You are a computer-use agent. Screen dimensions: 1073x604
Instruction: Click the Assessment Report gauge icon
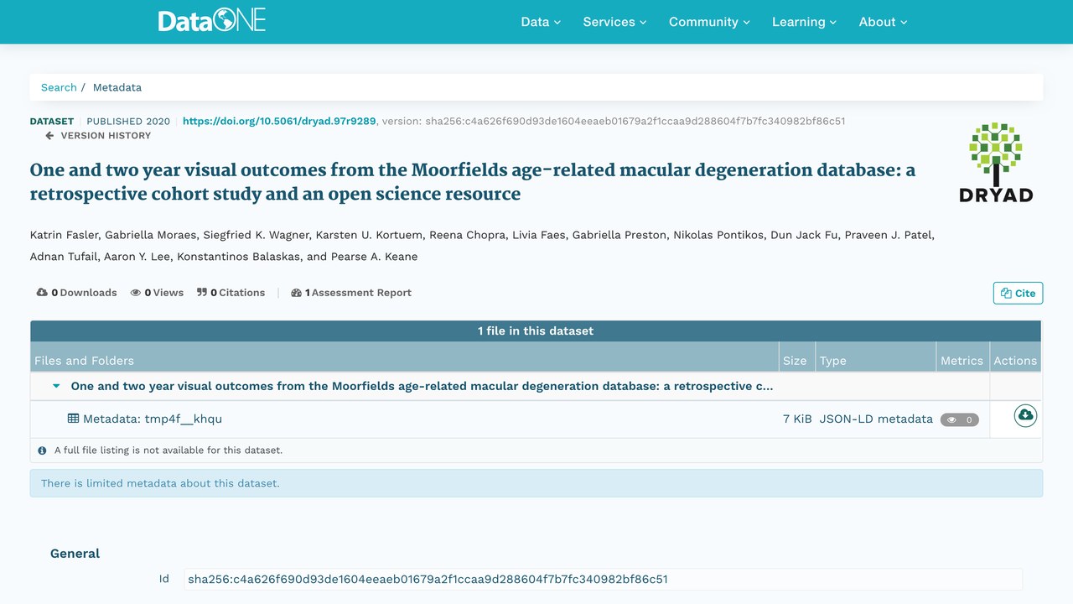click(296, 293)
